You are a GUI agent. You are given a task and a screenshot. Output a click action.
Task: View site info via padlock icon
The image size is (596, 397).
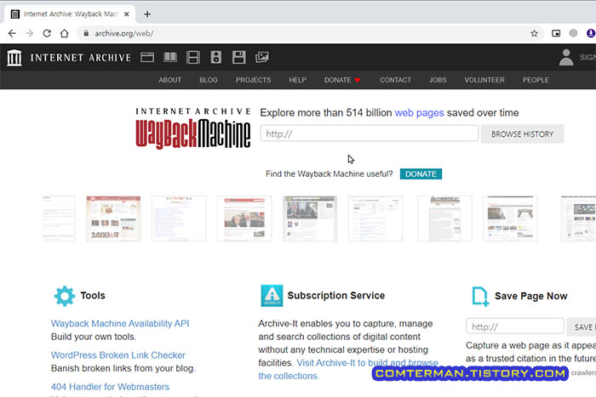pos(86,33)
